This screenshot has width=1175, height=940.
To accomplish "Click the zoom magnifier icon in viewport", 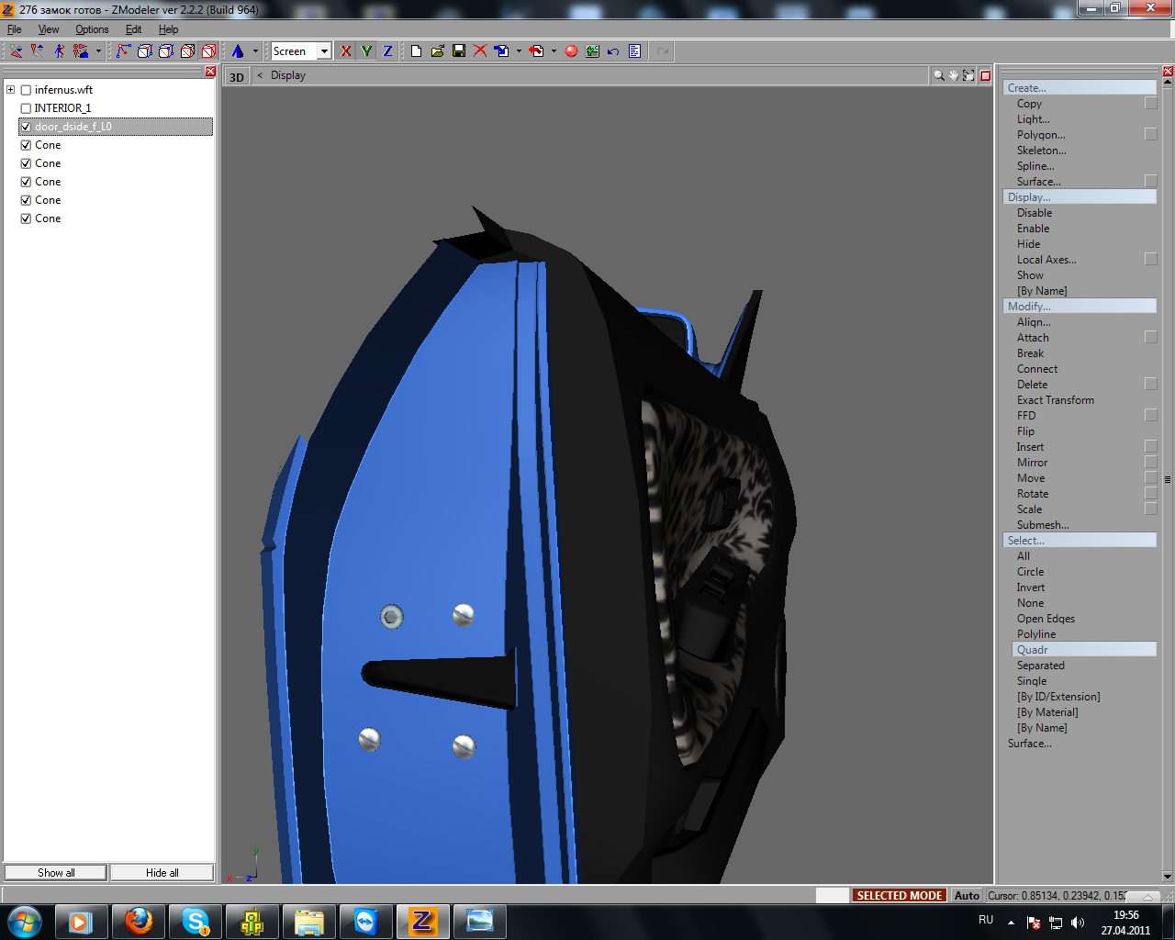I will tap(938, 76).
